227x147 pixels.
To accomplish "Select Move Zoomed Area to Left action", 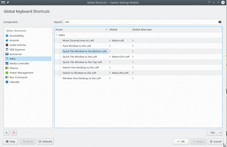I will [x=78, y=41].
